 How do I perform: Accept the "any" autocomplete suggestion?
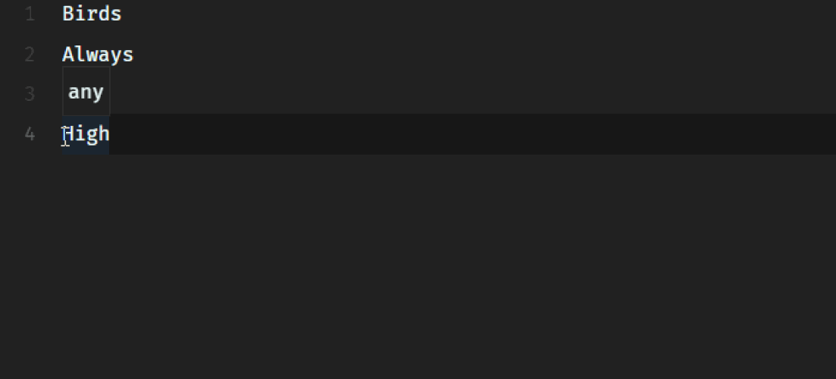click(x=86, y=92)
